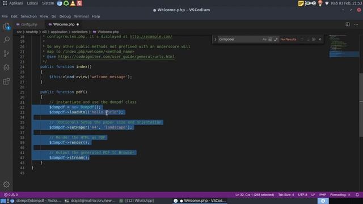This screenshot has width=363, height=204.
Task: Open the codeigniter.com user guide link
Action: (x=116, y=57)
